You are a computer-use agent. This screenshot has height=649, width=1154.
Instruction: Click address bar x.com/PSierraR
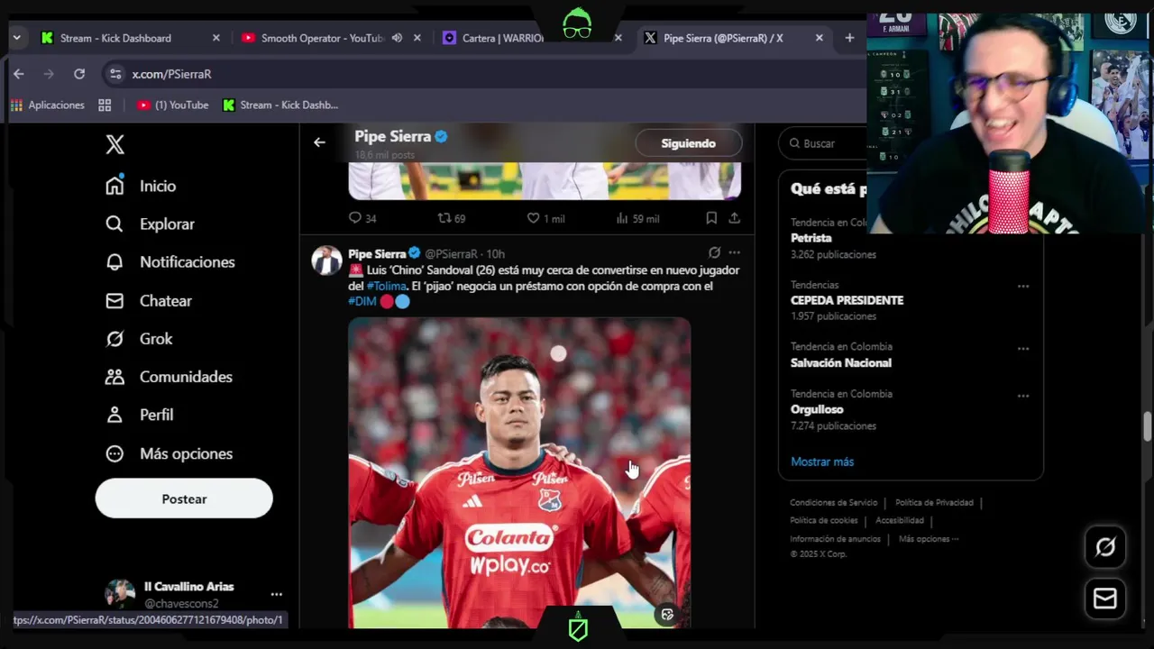(172, 74)
